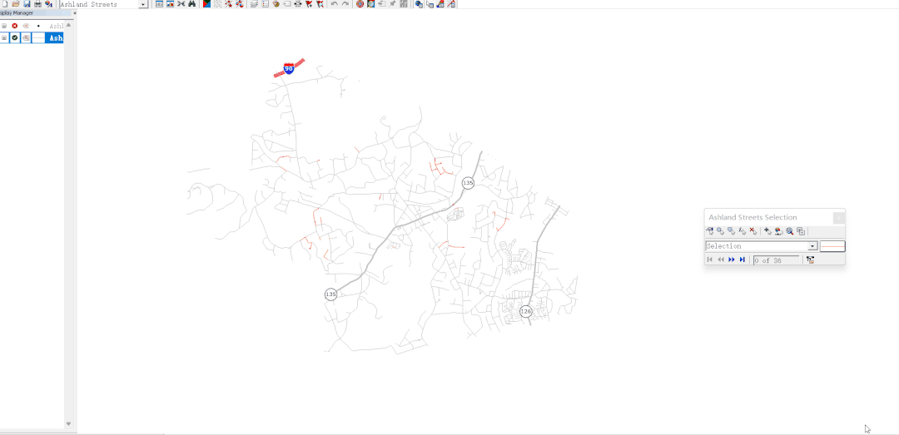
Task: Save the map with floppy icon
Action: coord(27,4)
